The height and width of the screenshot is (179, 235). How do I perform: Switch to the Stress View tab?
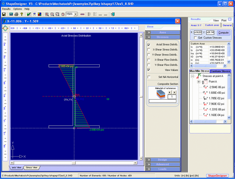click(31, 167)
